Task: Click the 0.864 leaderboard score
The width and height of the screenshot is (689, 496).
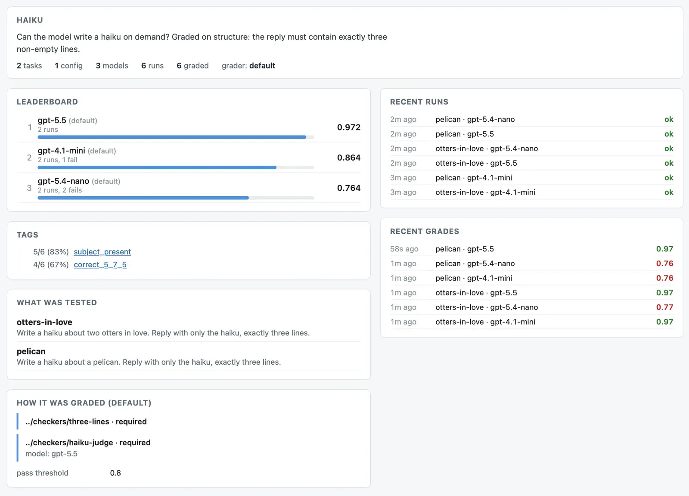Action: click(349, 158)
